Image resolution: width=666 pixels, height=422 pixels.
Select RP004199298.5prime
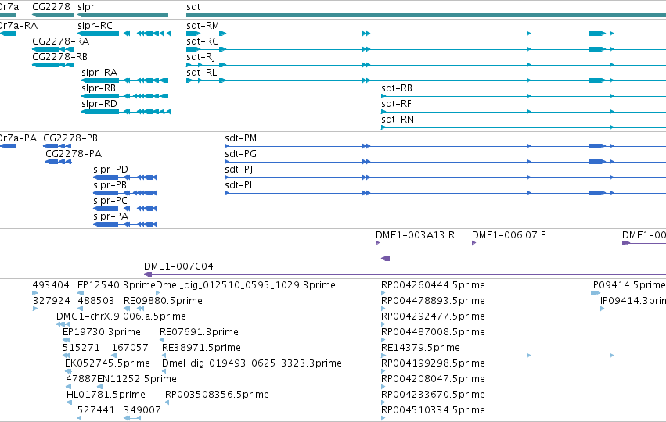[x=434, y=364]
